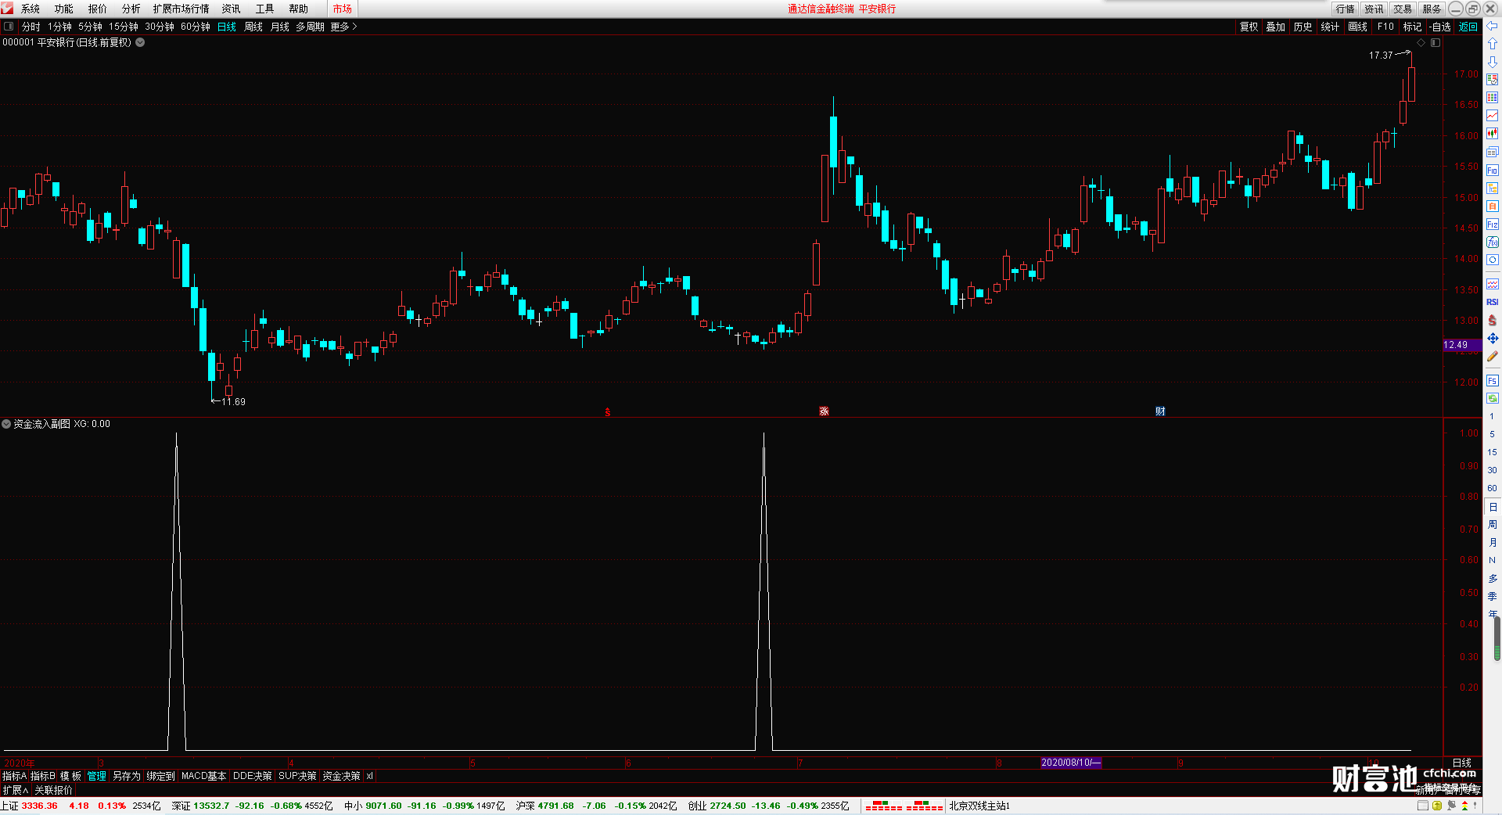
Task: Open the 扩展市场行情 menu
Action: (181, 9)
